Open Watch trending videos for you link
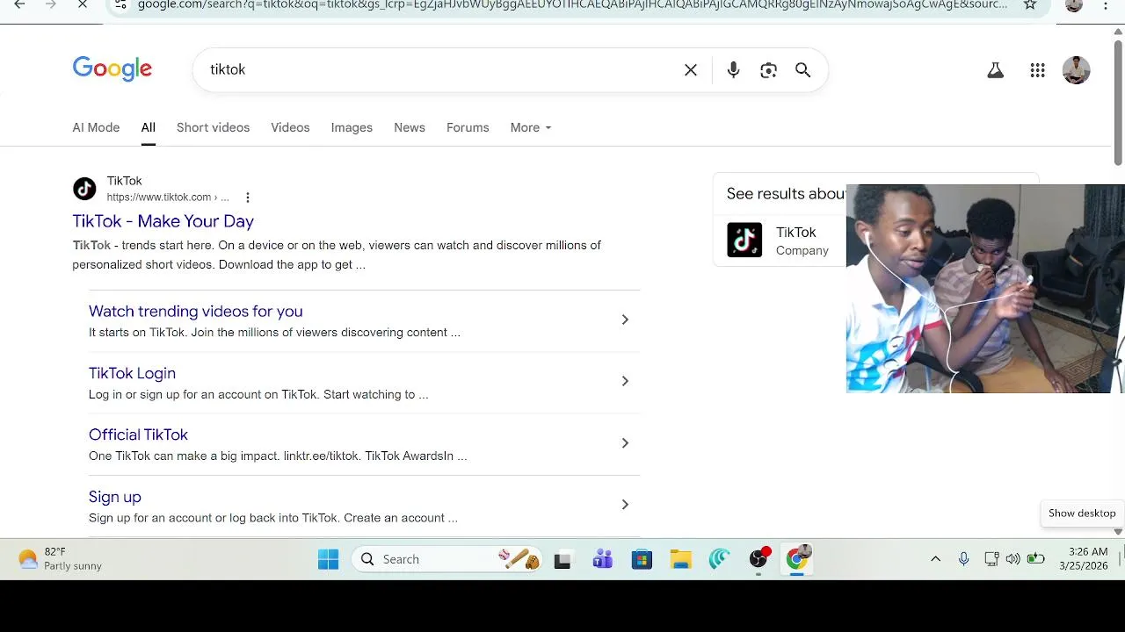Image resolution: width=1125 pixels, height=632 pixels. [x=195, y=311]
